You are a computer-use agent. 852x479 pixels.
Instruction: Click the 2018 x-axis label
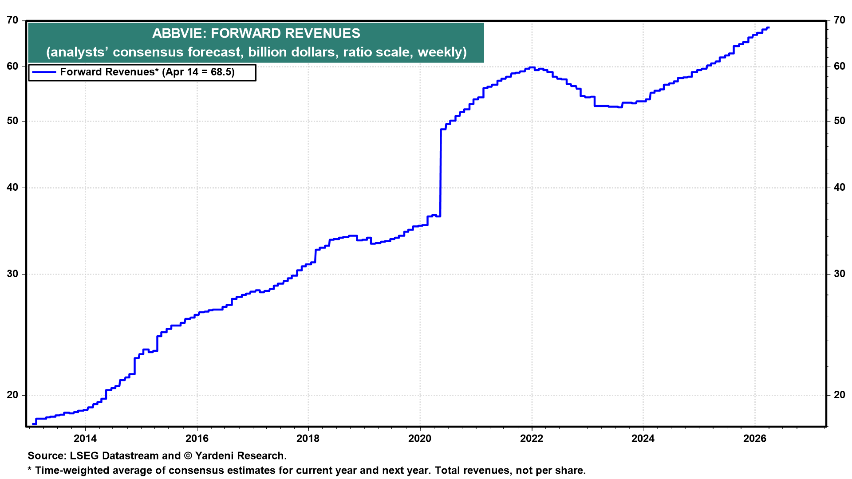[x=308, y=439]
